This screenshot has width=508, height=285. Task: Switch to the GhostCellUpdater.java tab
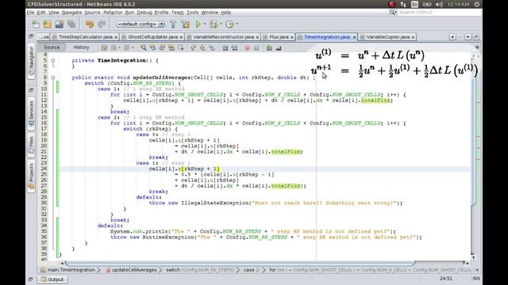click(152, 37)
